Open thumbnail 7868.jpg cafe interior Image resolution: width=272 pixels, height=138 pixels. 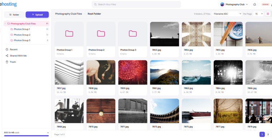click(69, 111)
